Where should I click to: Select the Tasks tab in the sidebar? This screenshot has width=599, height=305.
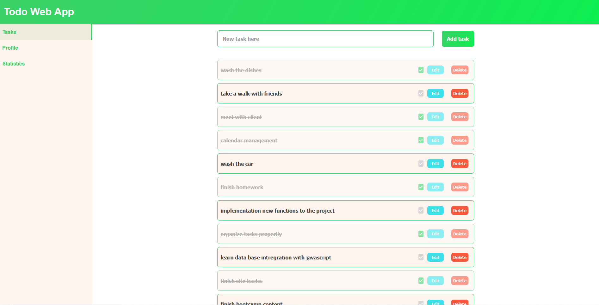(x=9, y=32)
